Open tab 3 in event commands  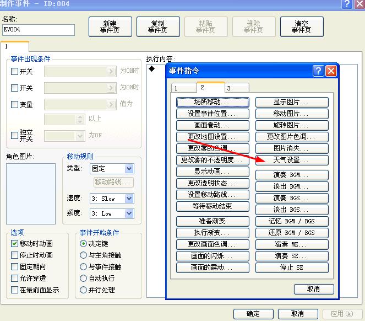click(x=237, y=88)
